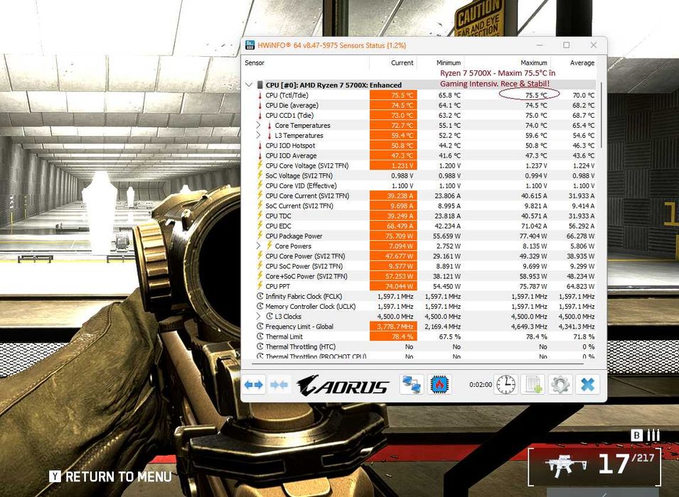Image resolution: width=679 pixels, height=497 pixels.
Task: Collapse the CPU [#0] AMD Ryzen 7 5700X group
Action: click(249, 84)
